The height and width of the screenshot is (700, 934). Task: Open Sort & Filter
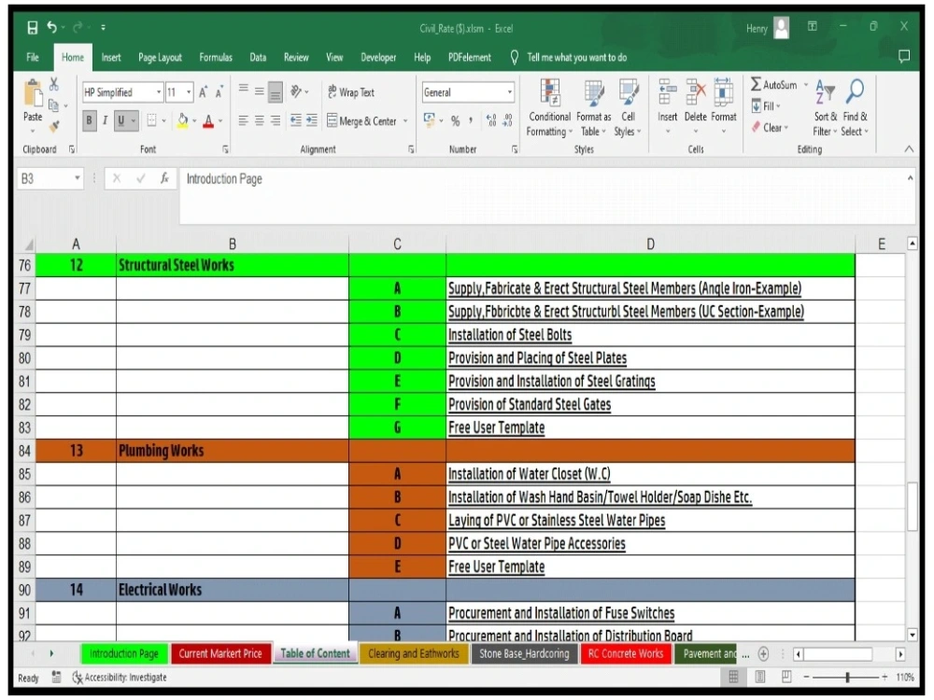click(825, 108)
